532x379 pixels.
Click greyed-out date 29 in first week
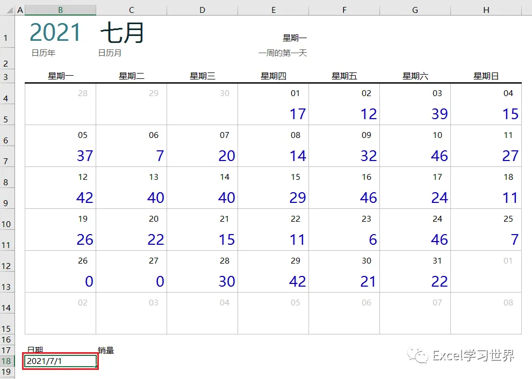pyautogui.click(x=154, y=93)
